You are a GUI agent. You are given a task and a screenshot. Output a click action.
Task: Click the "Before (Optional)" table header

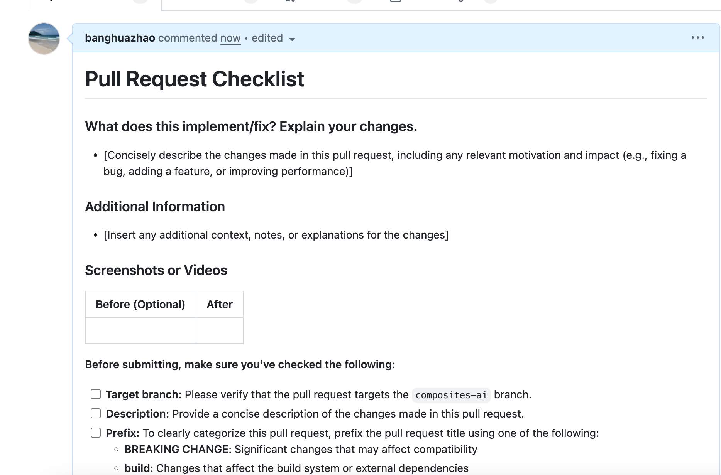(x=140, y=304)
